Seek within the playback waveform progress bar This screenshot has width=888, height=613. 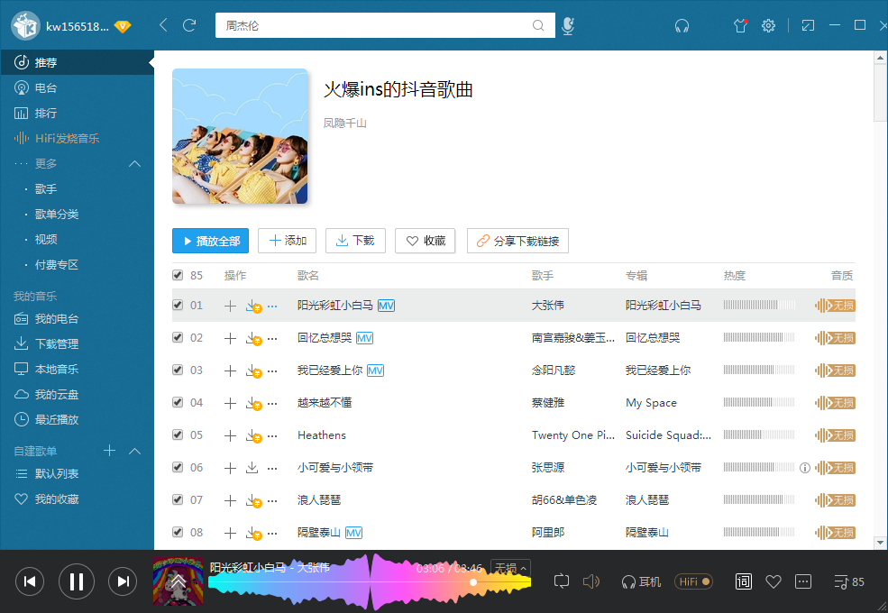(370, 582)
